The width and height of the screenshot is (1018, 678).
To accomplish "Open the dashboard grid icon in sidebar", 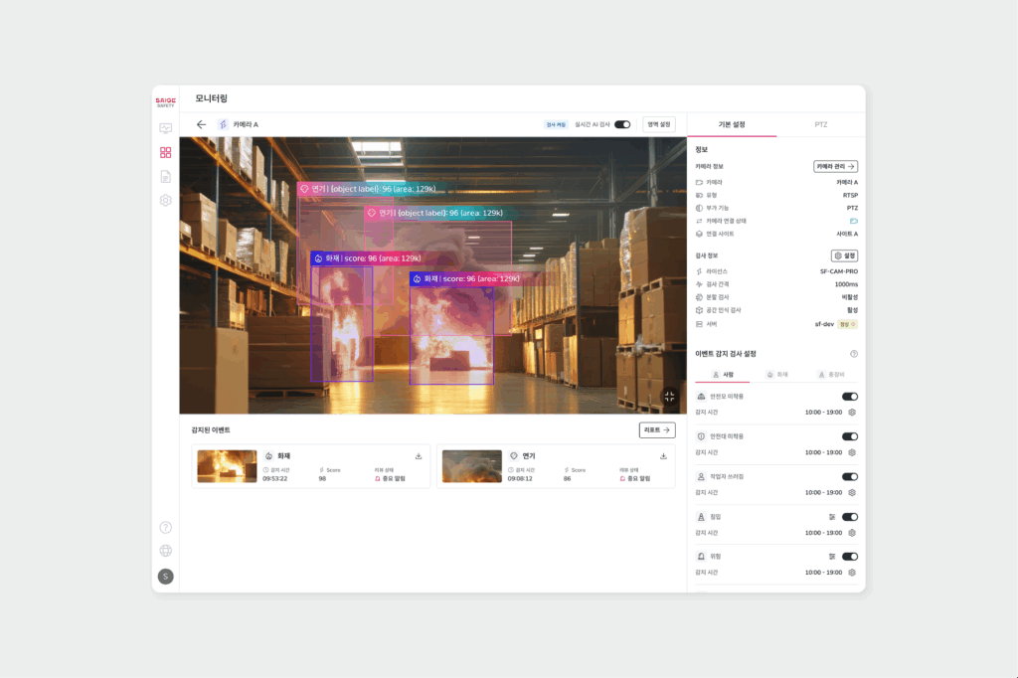I will pyautogui.click(x=165, y=152).
